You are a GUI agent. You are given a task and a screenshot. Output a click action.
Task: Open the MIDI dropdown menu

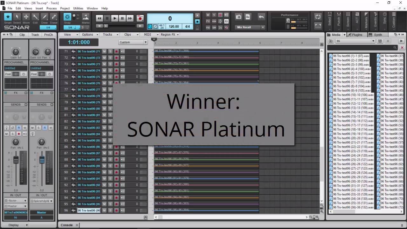[150, 35]
